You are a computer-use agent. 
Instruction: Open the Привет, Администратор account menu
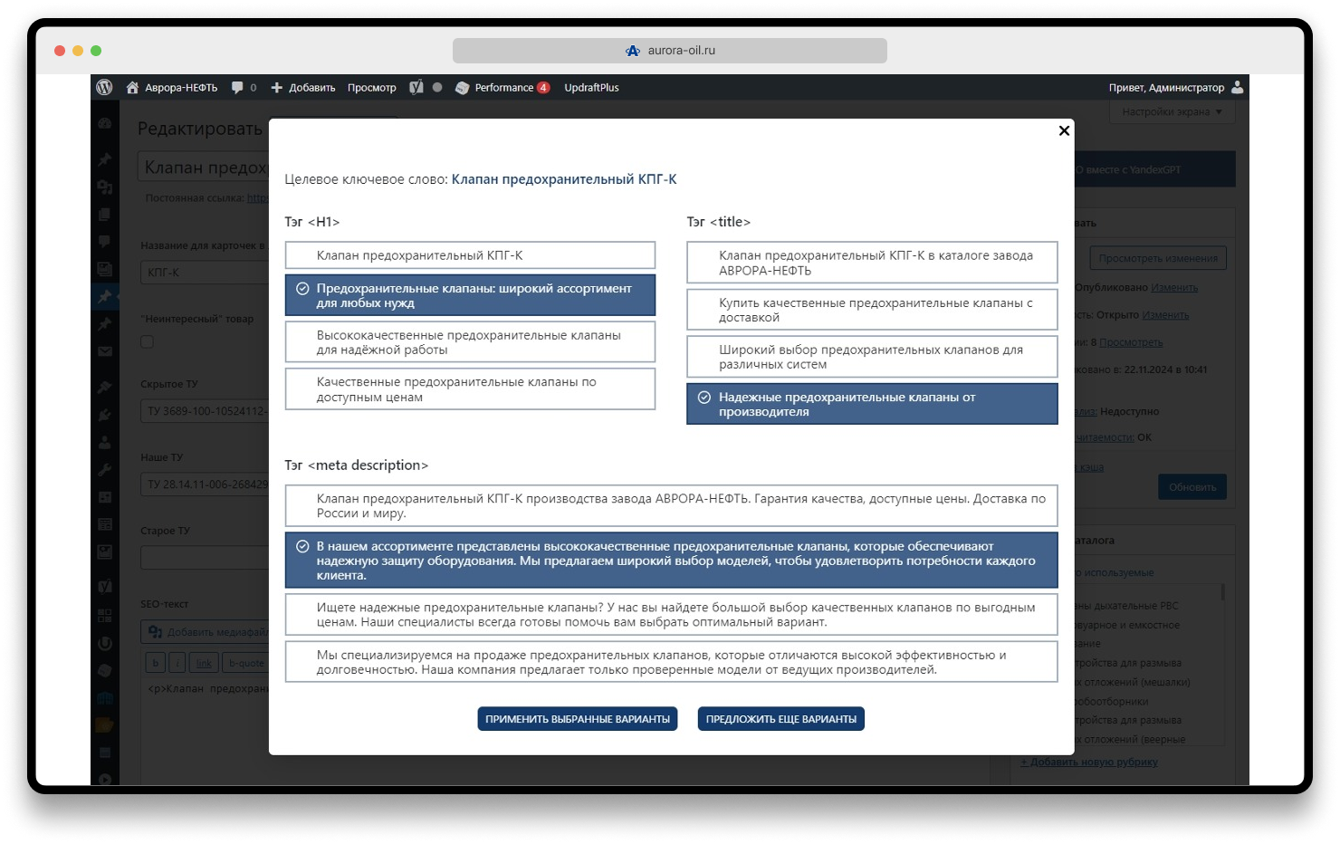1166,88
